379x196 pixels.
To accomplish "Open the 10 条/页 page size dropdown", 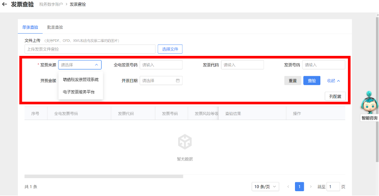I will point(265,187).
